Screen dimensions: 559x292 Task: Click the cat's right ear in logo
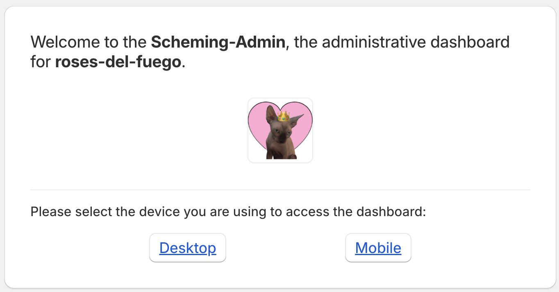[297, 119]
